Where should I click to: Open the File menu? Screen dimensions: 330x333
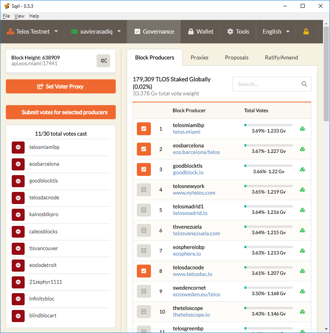coord(6,16)
